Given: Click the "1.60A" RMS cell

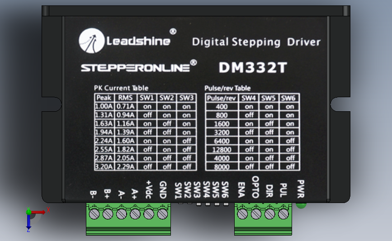Looking at the screenshot, I should click(126, 141).
